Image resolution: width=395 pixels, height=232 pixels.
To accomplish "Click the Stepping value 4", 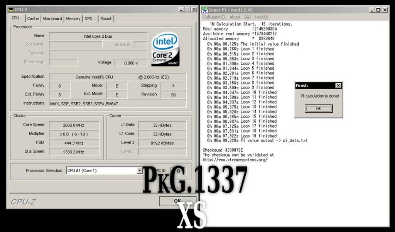I will click(x=173, y=86).
